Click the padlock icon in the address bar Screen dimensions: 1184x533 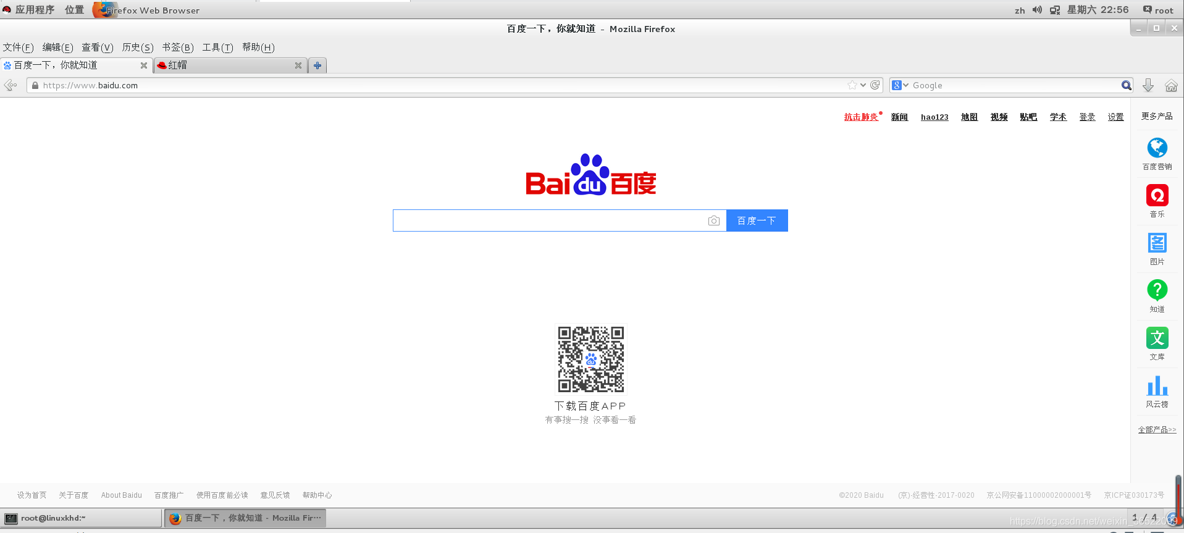click(35, 85)
